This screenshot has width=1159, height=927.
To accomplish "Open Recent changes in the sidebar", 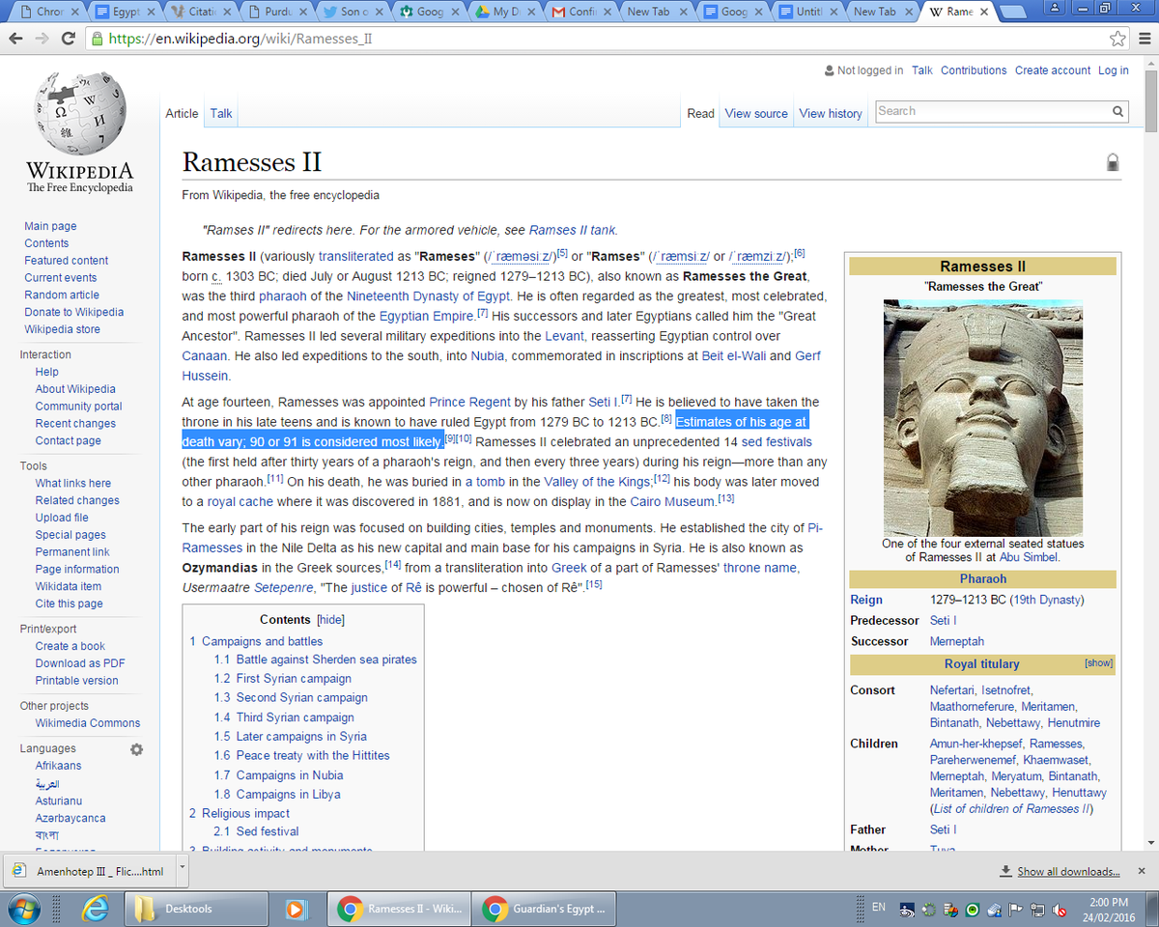I will pos(75,424).
